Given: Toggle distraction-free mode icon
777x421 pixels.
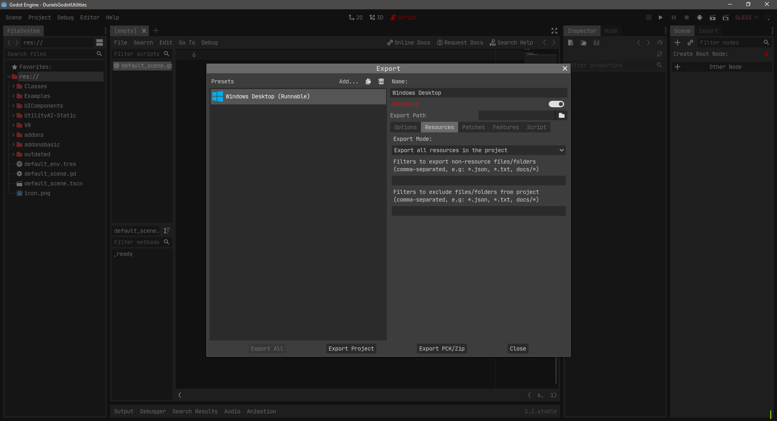Looking at the screenshot, I should click(x=554, y=31).
